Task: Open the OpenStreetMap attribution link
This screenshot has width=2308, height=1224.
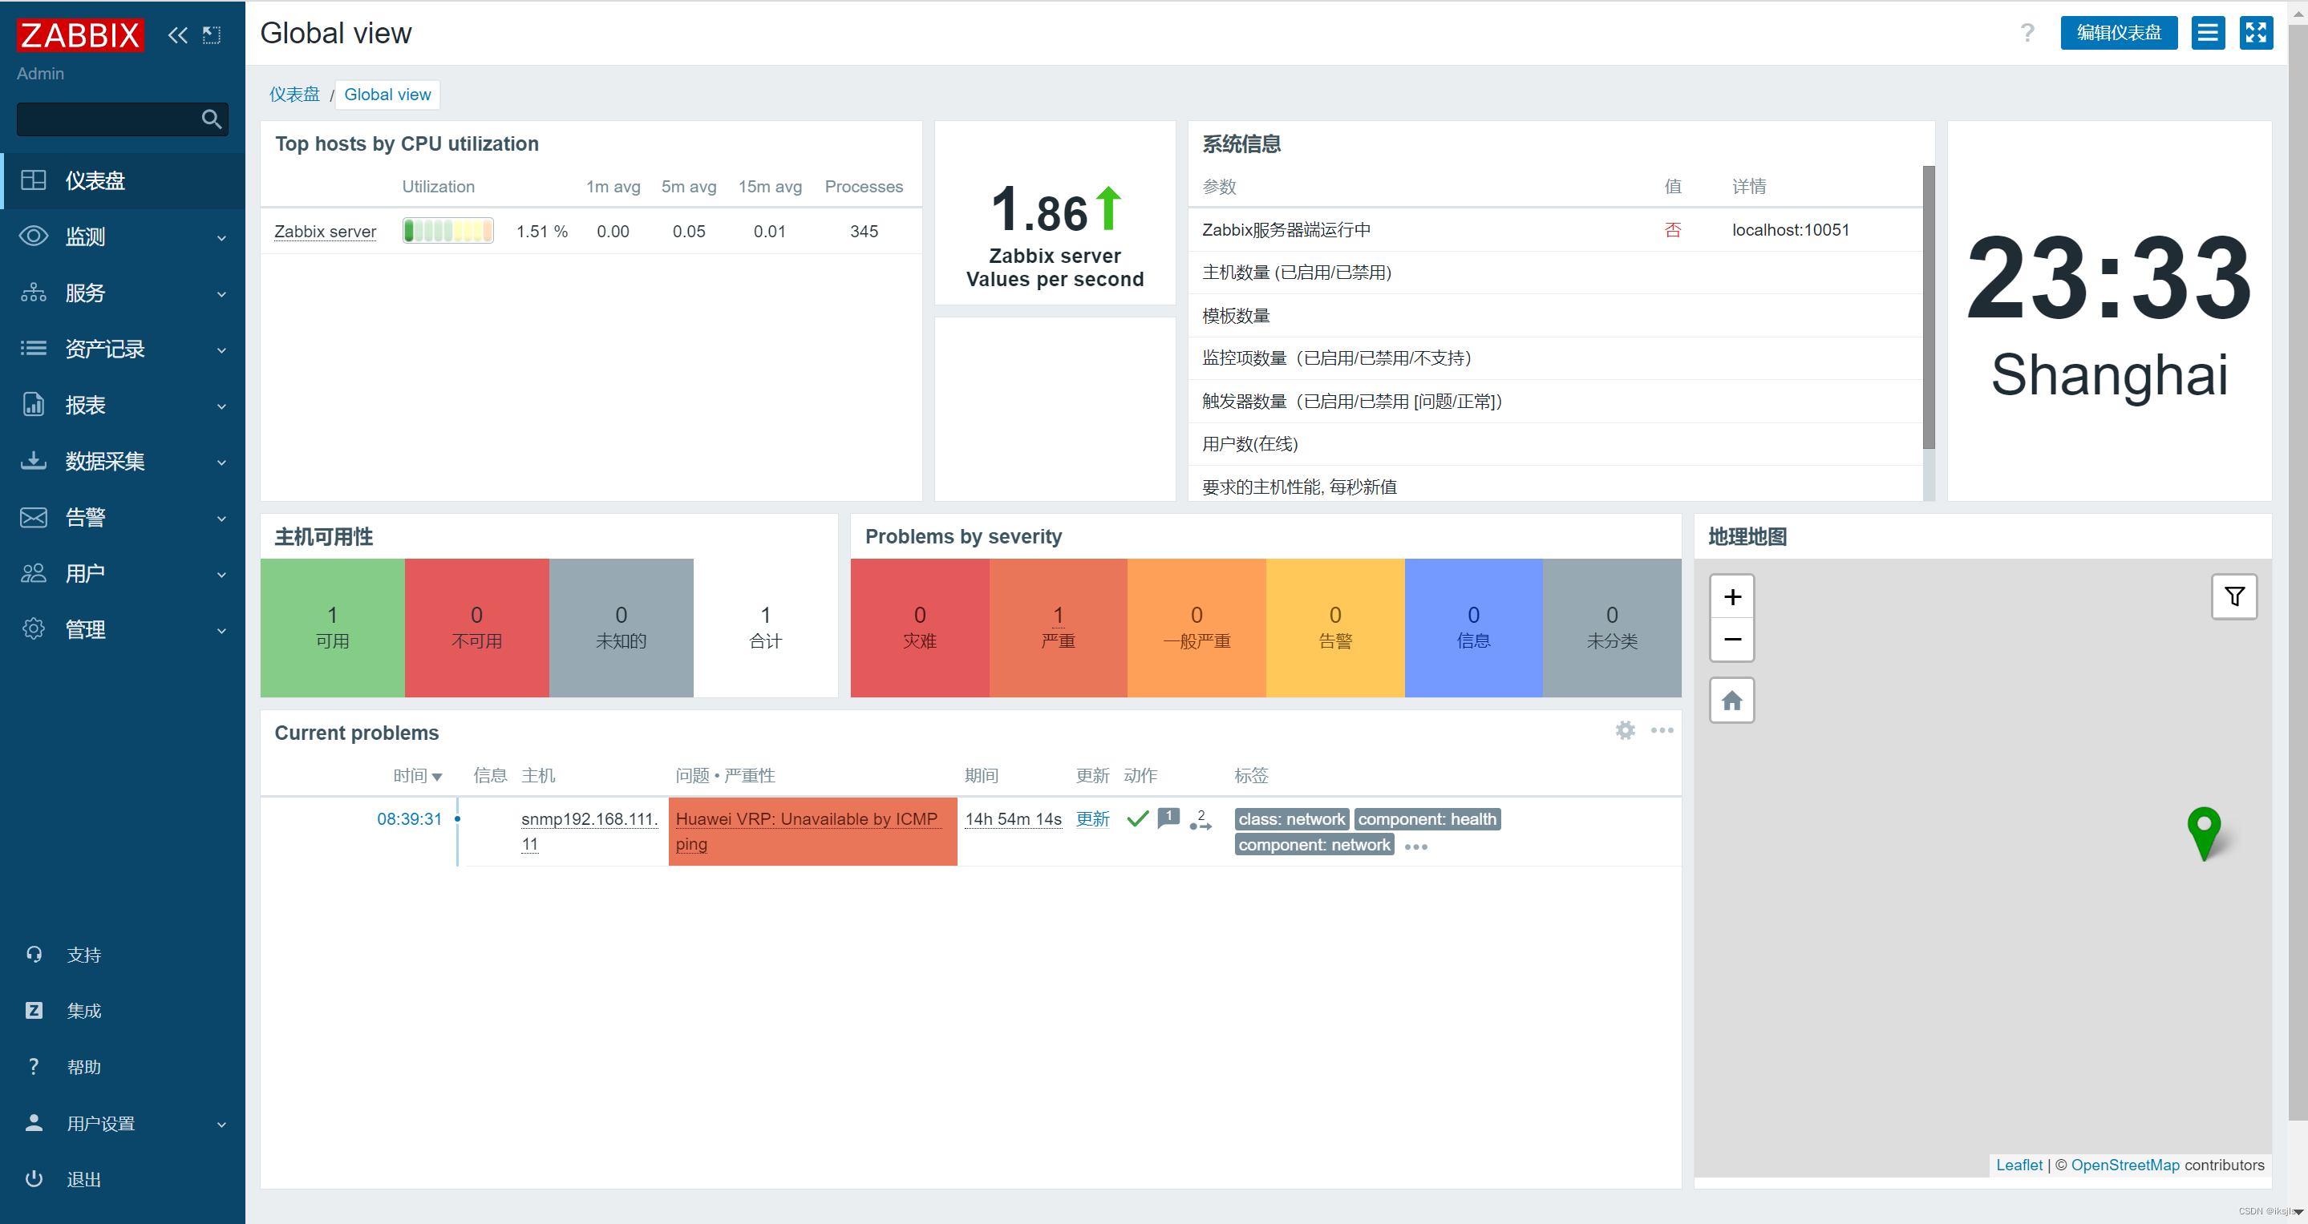Action: click(x=2124, y=1165)
